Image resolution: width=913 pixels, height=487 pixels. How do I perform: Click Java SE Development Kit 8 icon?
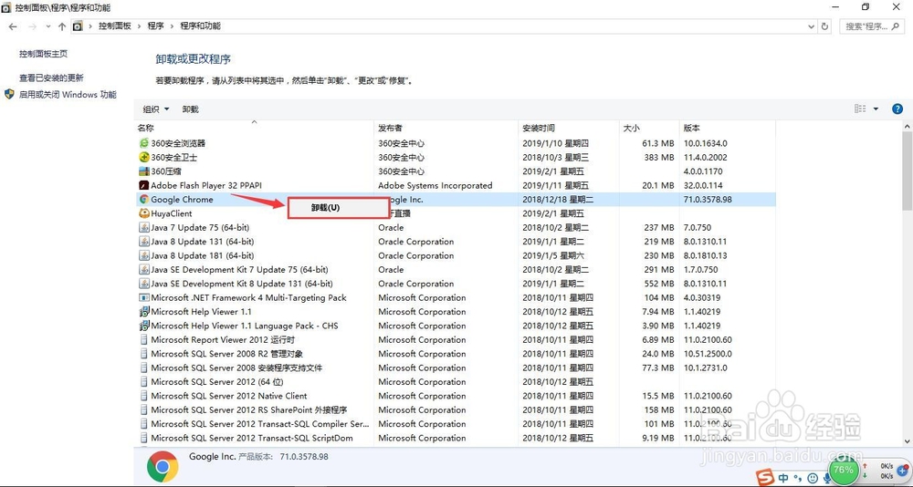click(144, 284)
